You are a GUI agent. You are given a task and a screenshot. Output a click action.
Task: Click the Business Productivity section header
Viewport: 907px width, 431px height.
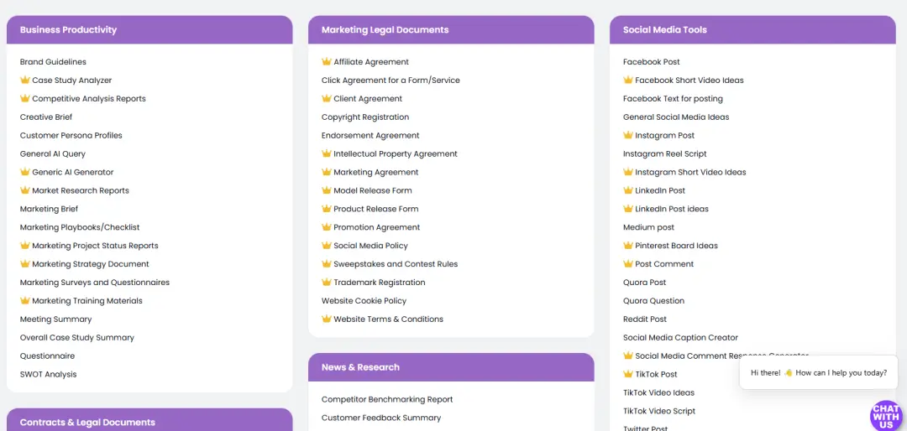point(68,30)
